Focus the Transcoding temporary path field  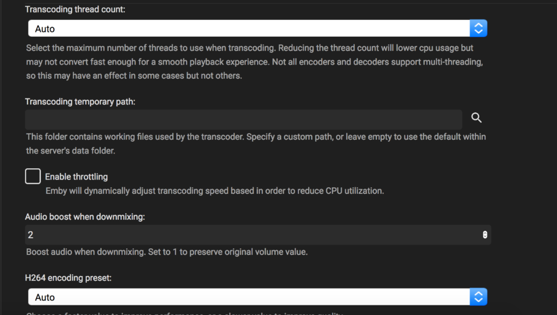(x=243, y=119)
